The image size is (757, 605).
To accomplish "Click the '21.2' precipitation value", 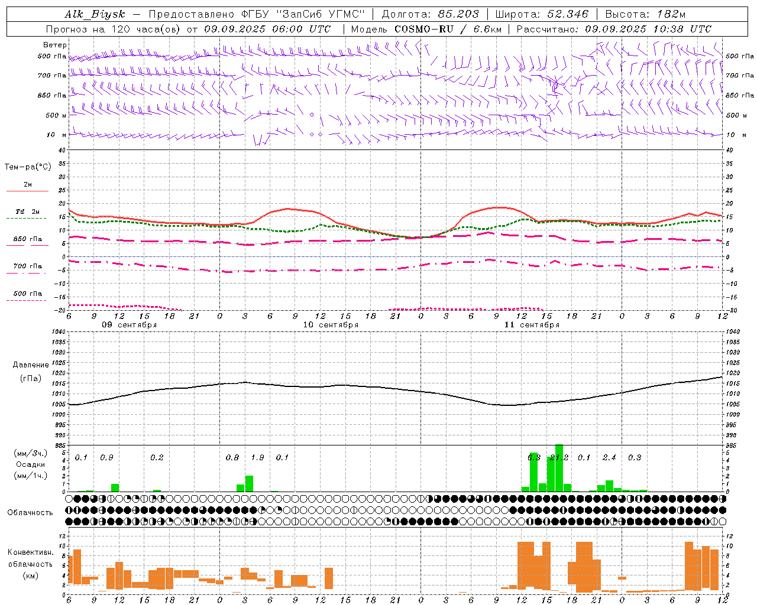I will (559, 458).
